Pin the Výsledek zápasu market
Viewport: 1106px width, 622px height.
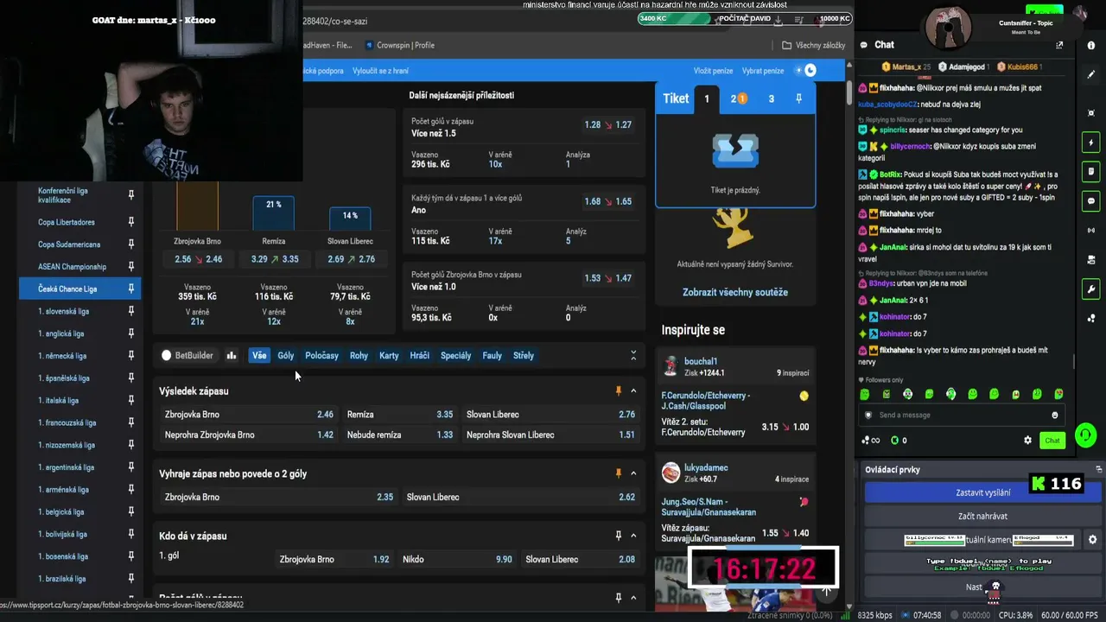point(618,391)
